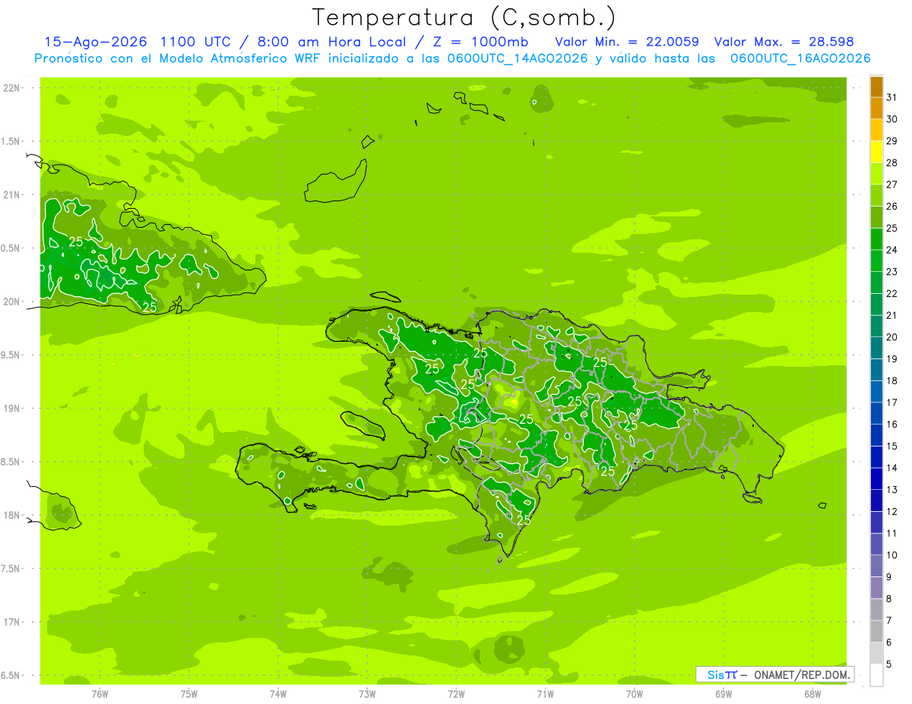Click the color scale value '16'
This screenshot has width=912, height=704.
pos(892,425)
